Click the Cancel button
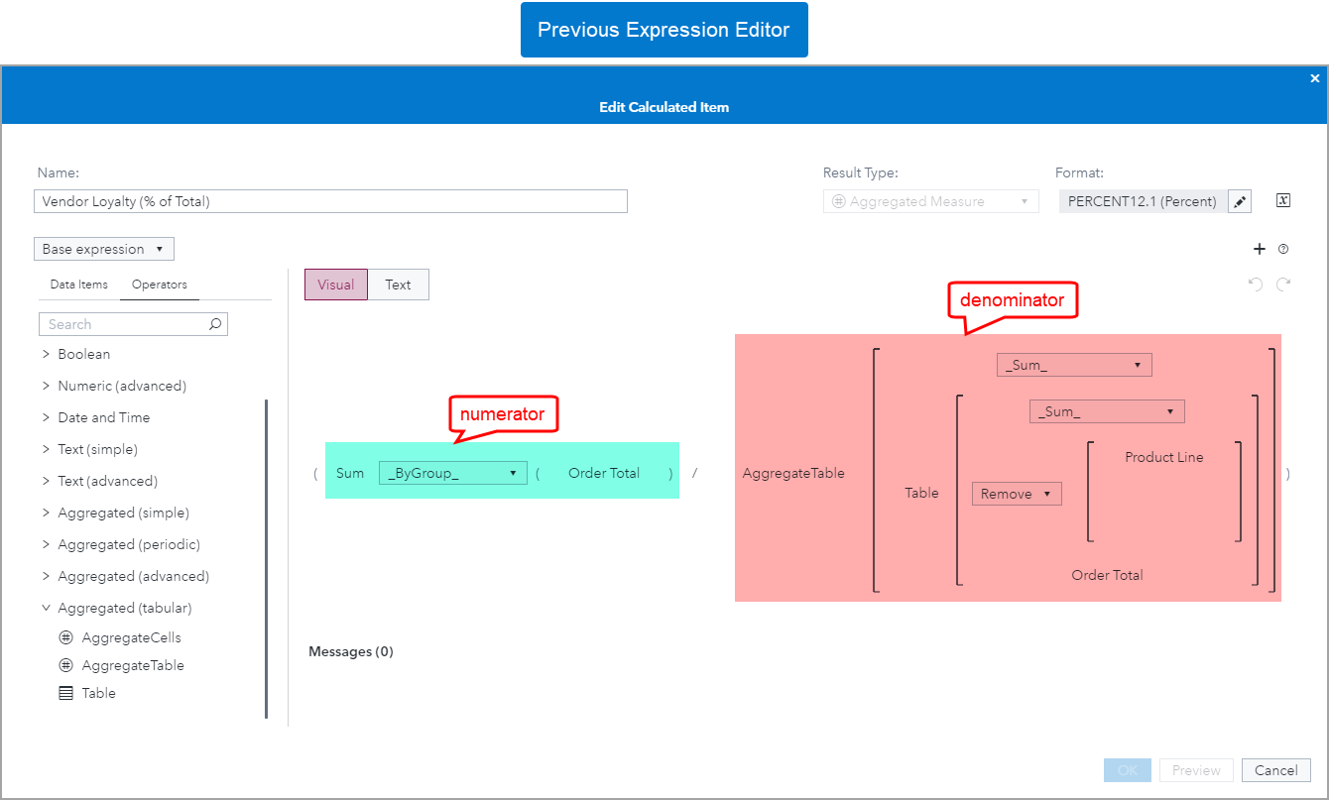This screenshot has height=800, width=1329. [1276, 770]
